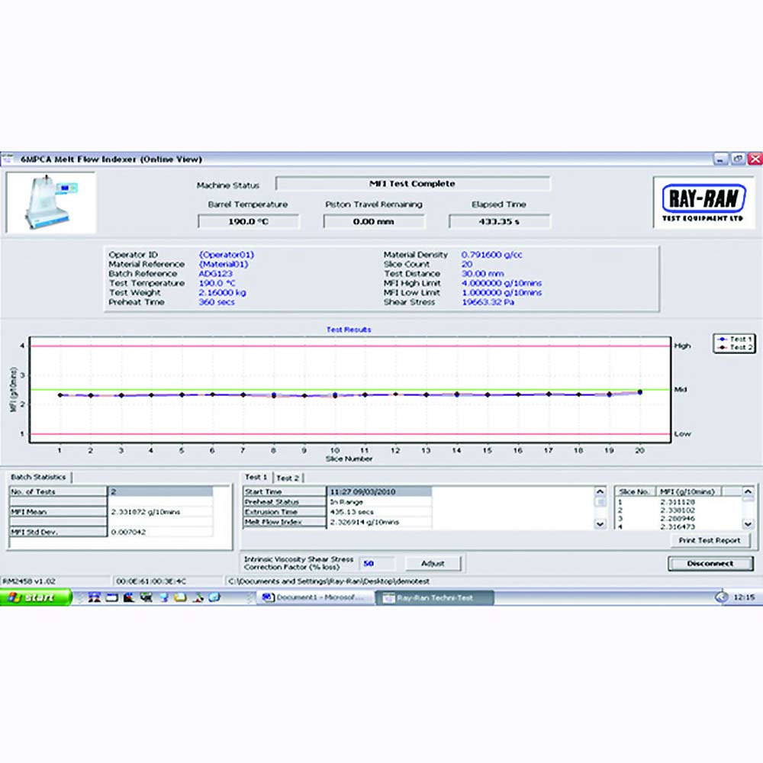Image resolution: width=763 pixels, height=763 pixels.
Task: Open the Windows Start menu
Action: pyautogui.click(x=36, y=597)
